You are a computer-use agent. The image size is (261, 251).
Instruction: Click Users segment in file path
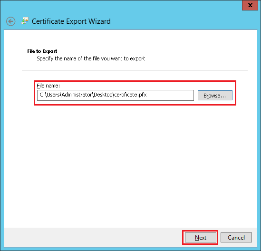53,95
